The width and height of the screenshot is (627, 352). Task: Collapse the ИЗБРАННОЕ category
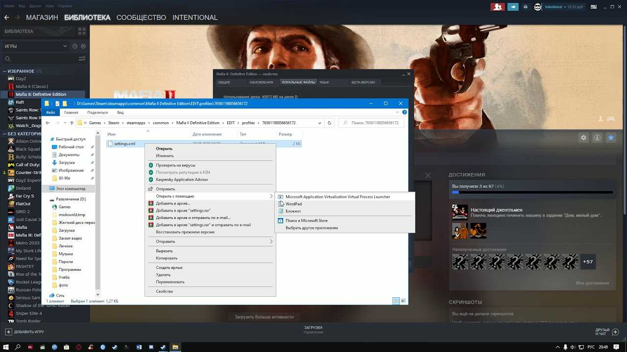[x=4, y=71]
